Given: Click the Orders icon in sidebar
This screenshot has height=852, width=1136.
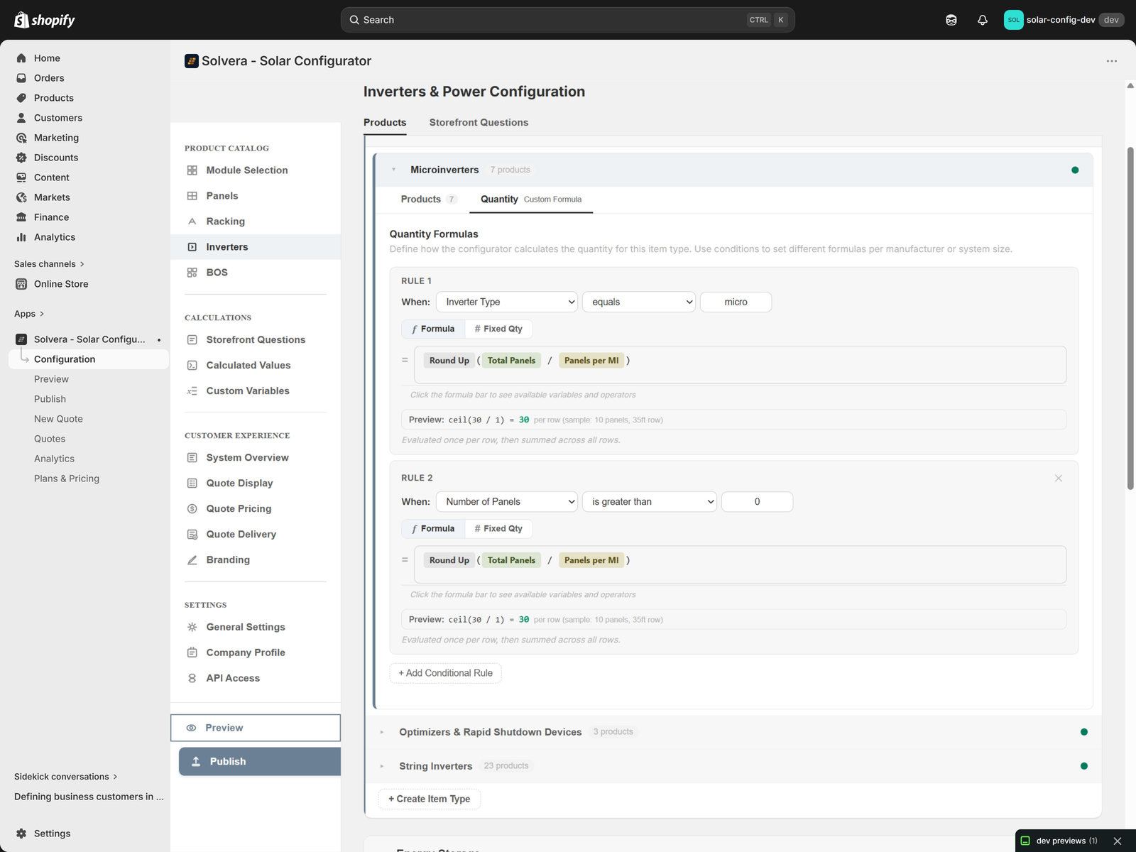Looking at the screenshot, I should (21, 78).
